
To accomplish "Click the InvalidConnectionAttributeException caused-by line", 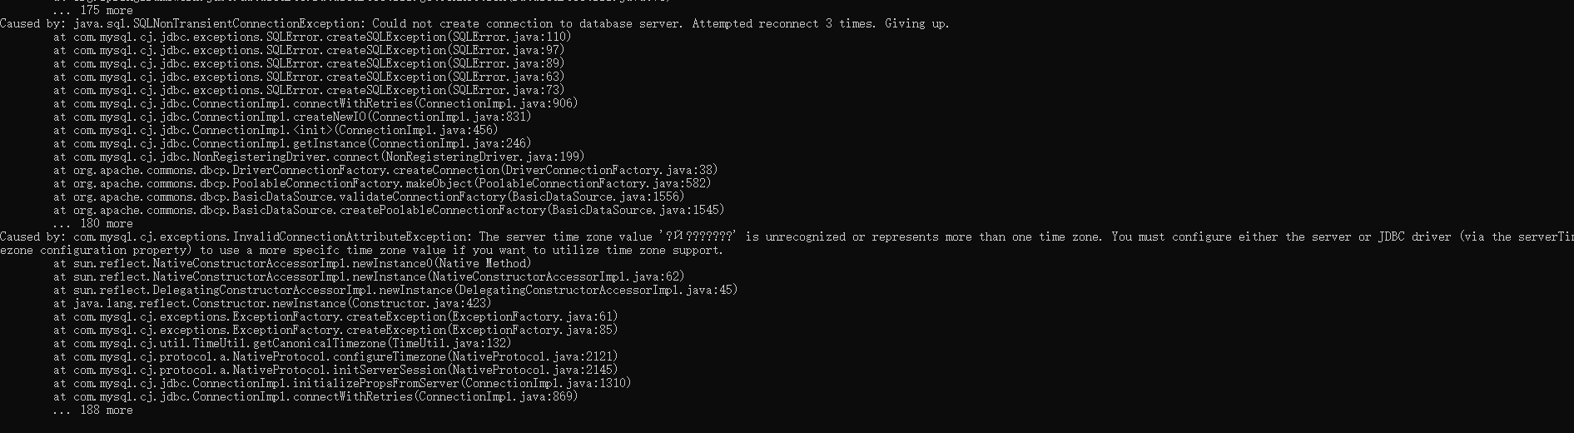I will point(787,243).
